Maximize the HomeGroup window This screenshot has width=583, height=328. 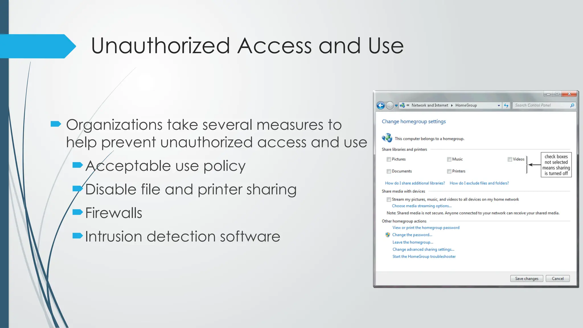[557, 94]
